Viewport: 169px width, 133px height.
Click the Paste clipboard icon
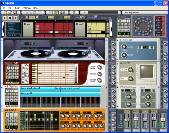[x=35, y=13]
